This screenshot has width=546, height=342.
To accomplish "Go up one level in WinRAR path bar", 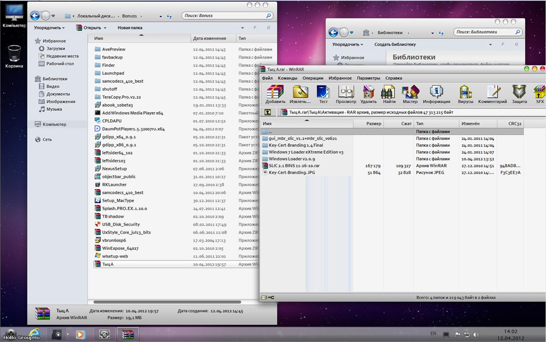I will (267, 112).
